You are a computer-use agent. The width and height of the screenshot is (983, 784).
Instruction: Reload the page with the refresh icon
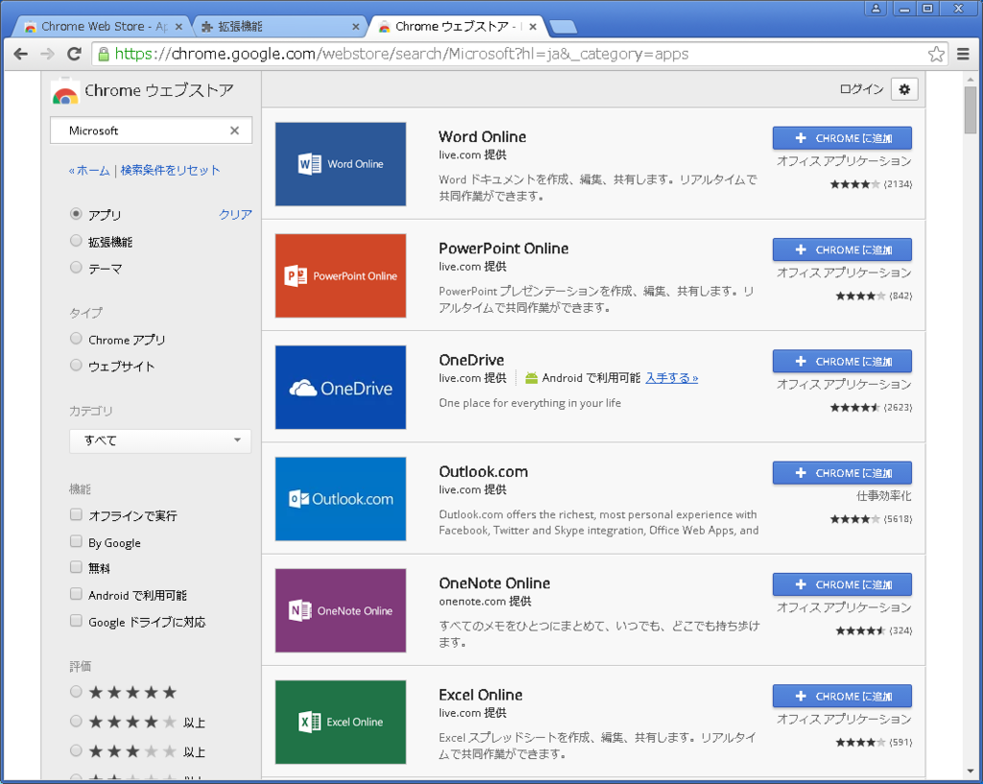click(74, 54)
